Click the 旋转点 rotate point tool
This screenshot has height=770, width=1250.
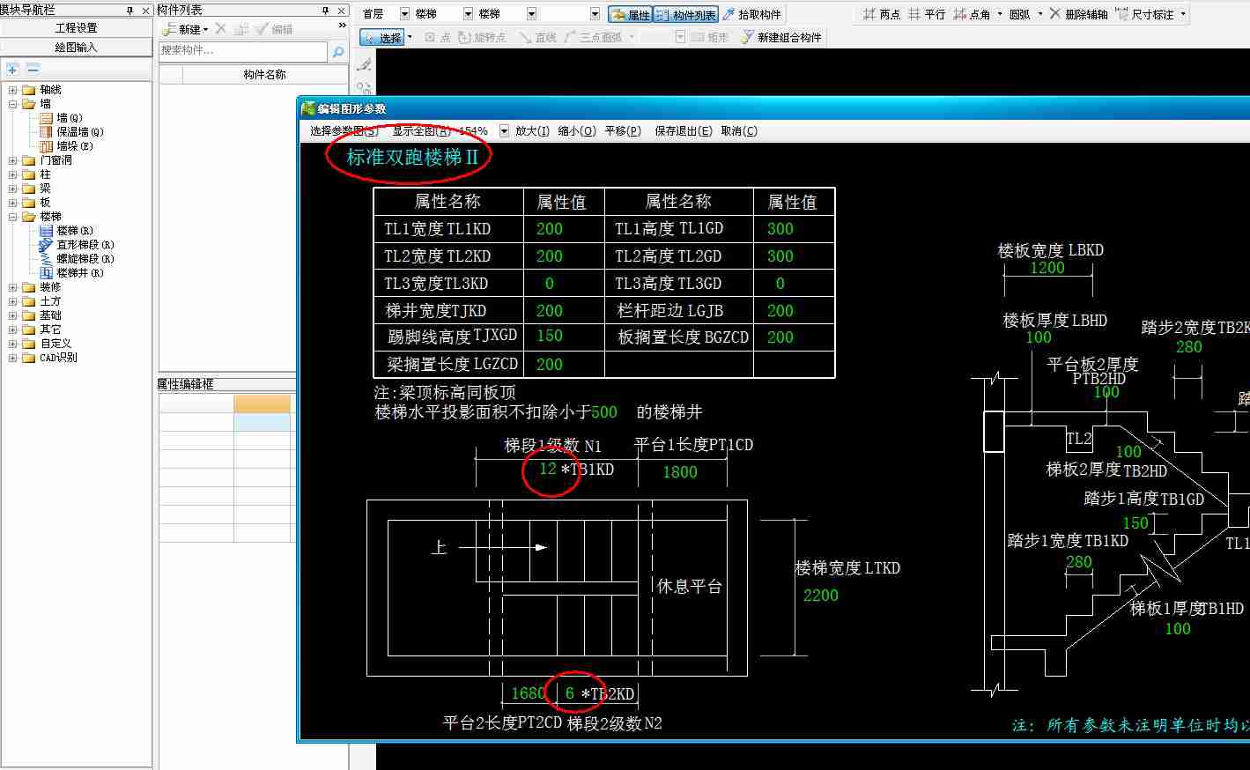(x=482, y=38)
